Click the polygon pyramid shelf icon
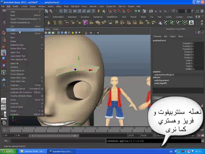 click(x=48, y=23)
